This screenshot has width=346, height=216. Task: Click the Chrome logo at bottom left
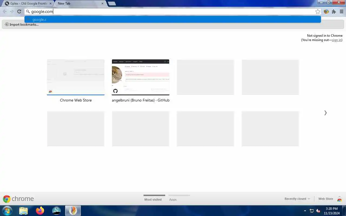tap(18, 199)
